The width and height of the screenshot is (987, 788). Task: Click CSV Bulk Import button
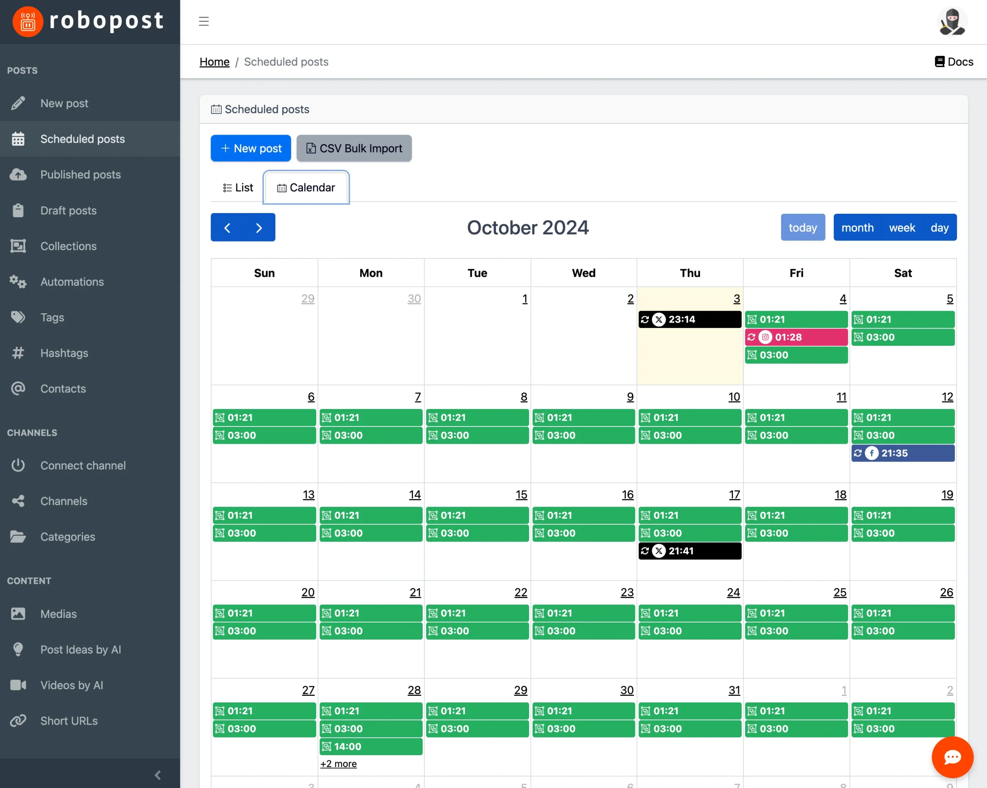[354, 148]
